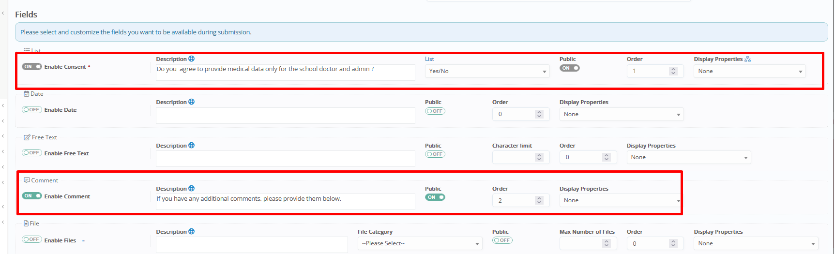Increase the Order value in the Consent row
The image size is (835, 254).
673,69
